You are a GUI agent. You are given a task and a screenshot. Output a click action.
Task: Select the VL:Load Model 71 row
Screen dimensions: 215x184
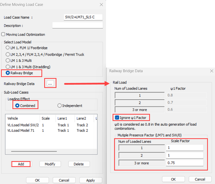pyautogui.click(x=51, y=130)
